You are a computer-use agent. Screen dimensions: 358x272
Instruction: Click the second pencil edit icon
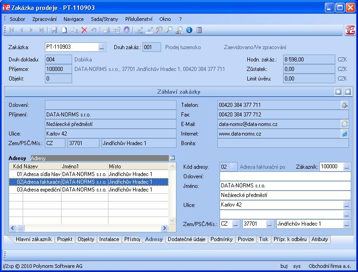149,30
